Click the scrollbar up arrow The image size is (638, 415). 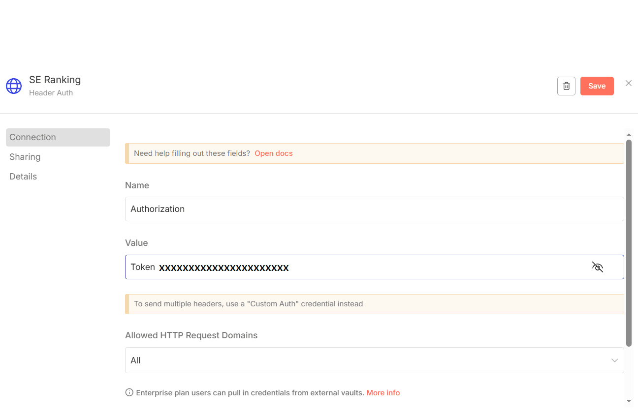pos(629,134)
